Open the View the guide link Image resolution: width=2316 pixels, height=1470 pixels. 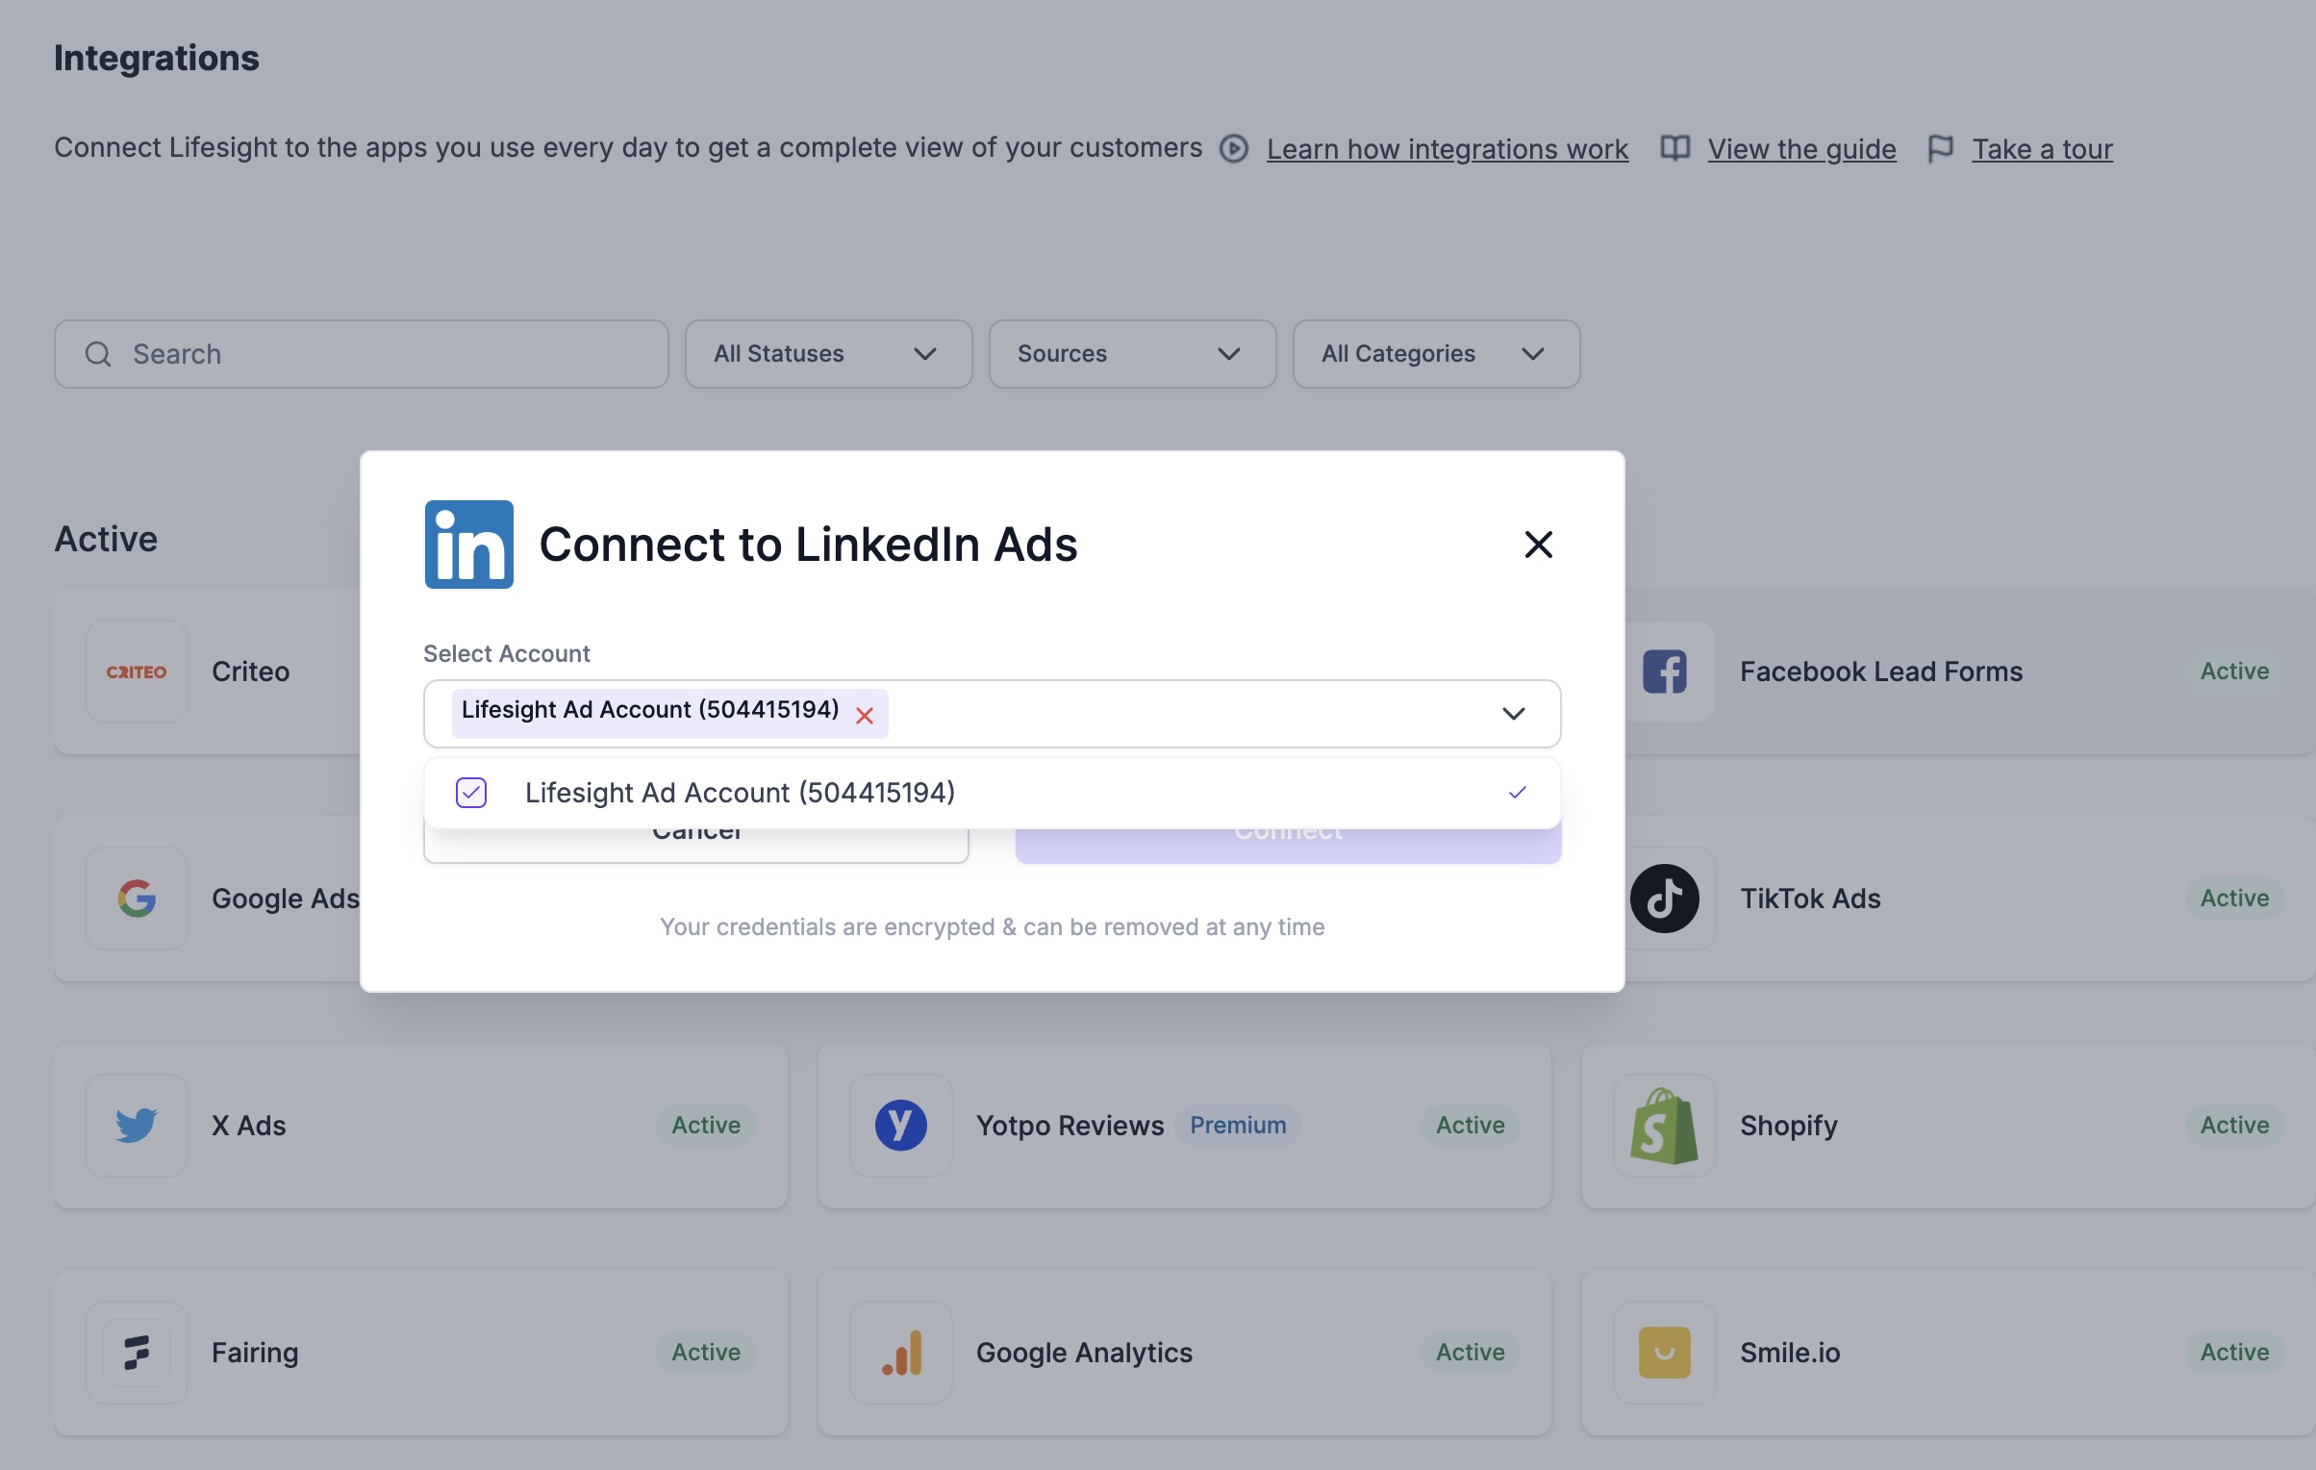(1800, 149)
